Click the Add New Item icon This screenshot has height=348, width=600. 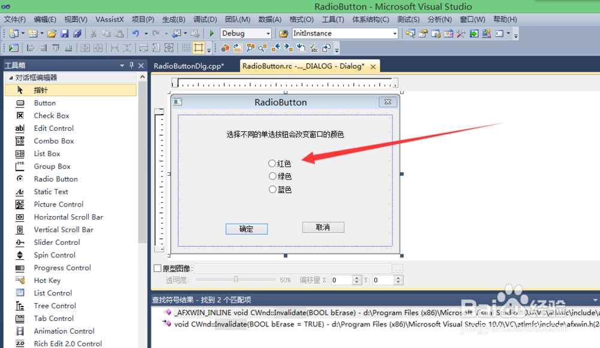[x=33, y=34]
